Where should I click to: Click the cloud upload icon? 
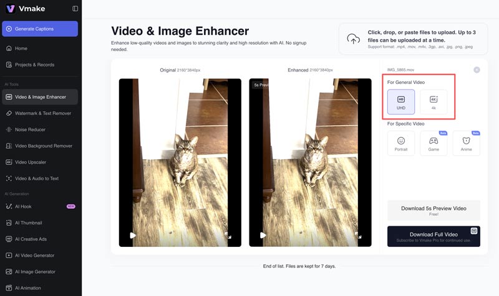click(x=353, y=39)
